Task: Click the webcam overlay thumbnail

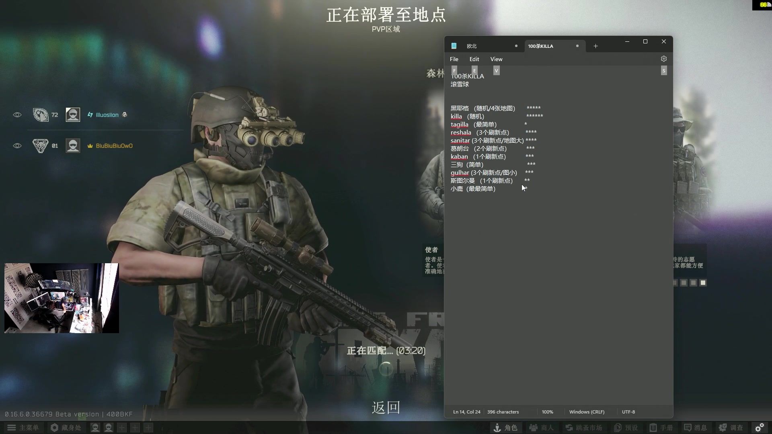Action: coord(62,298)
